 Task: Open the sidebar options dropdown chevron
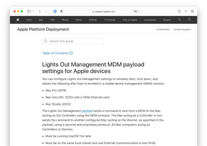(34, 11)
